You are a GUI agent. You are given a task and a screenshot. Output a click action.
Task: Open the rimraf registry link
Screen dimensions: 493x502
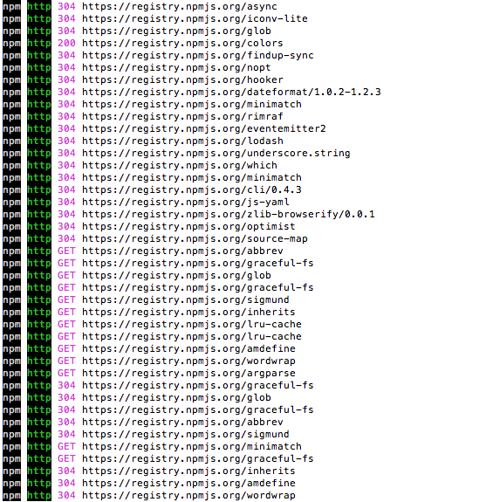182,116
